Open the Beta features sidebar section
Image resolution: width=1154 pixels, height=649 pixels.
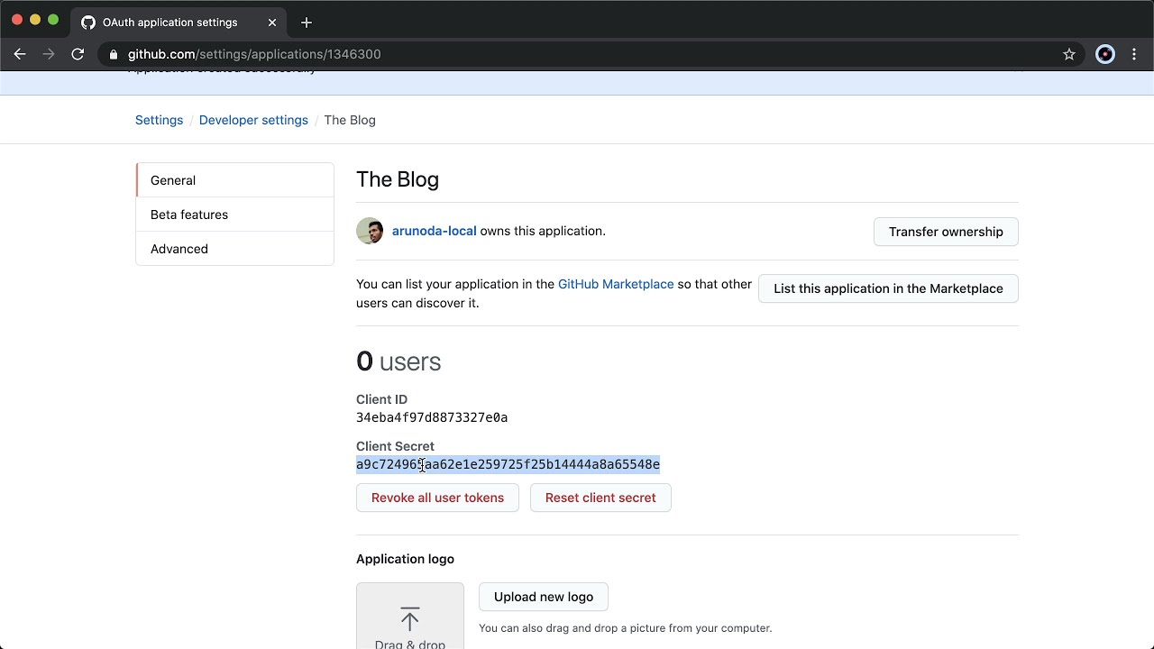click(234, 215)
